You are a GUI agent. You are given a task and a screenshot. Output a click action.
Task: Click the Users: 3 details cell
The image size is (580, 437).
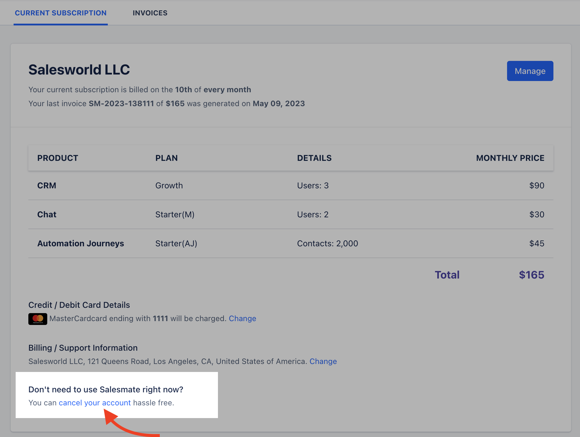pos(313,185)
